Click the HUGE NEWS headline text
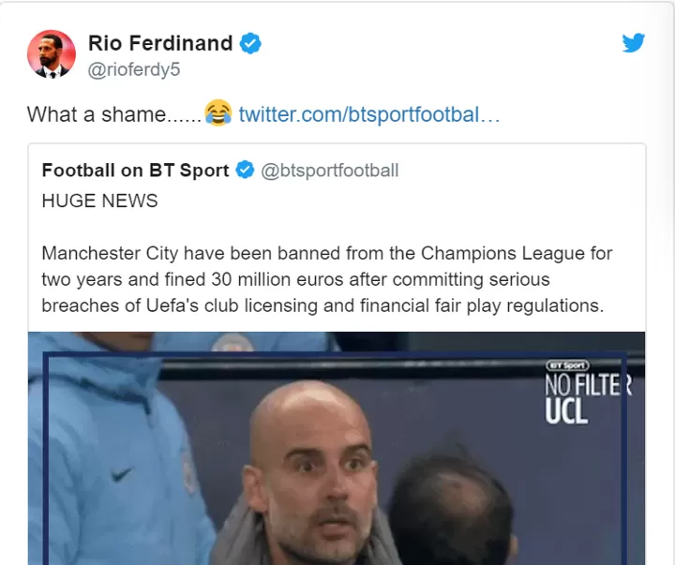675x565 pixels. pyautogui.click(x=100, y=201)
